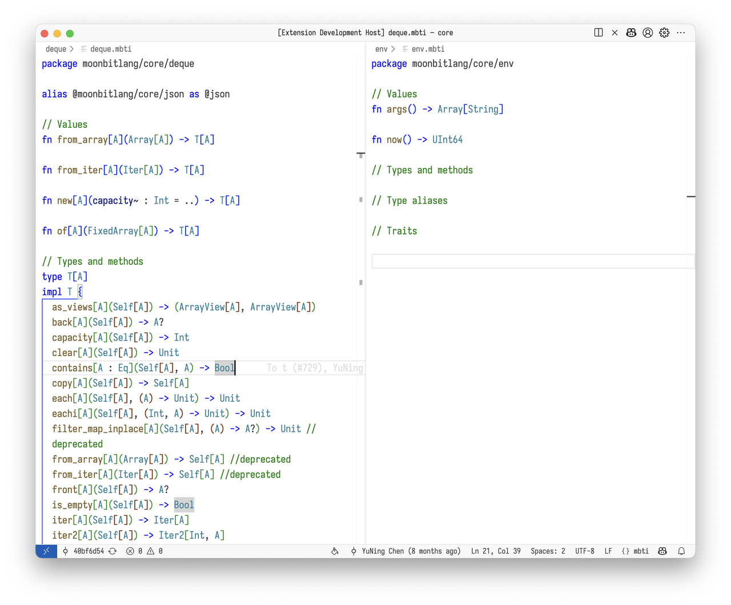Click the env folder breadcrumb
Image resolution: width=731 pixels, height=605 pixels.
pyautogui.click(x=381, y=49)
